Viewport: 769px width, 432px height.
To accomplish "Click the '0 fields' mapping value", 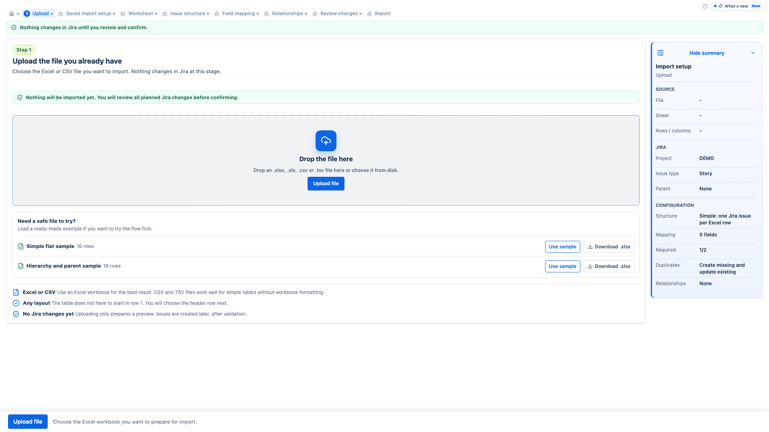I will click(708, 235).
